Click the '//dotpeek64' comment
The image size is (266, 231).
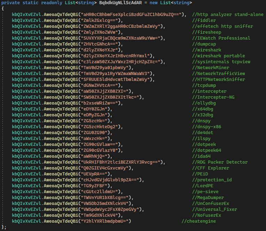point(207,150)
